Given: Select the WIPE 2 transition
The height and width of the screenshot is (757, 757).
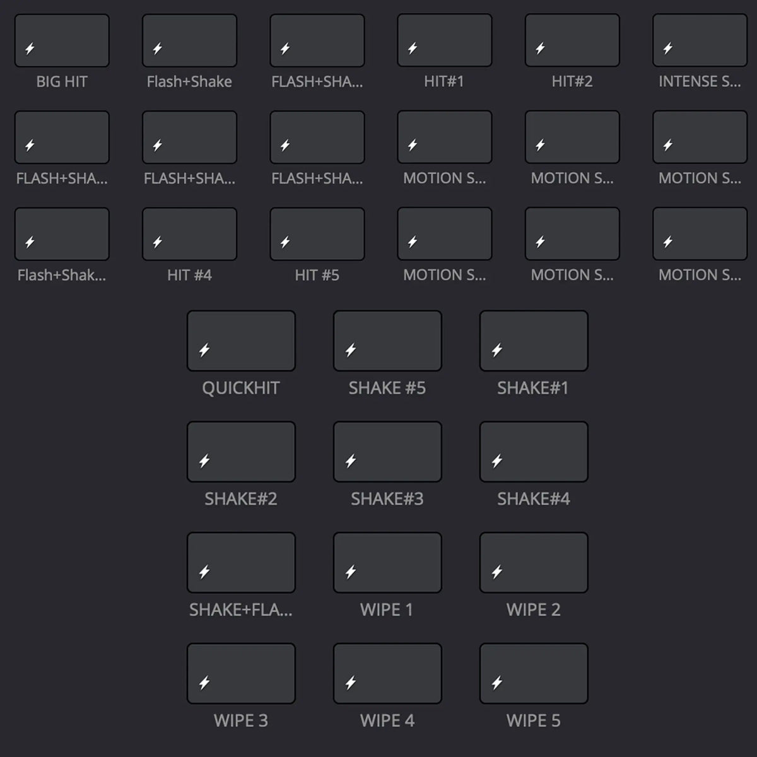Looking at the screenshot, I should click(x=534, y=562).
